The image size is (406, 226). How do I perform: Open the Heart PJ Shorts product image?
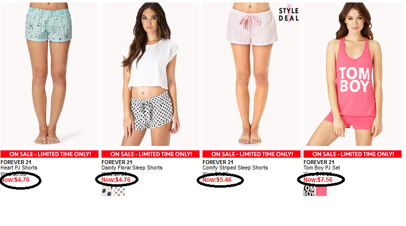[49, 74]
